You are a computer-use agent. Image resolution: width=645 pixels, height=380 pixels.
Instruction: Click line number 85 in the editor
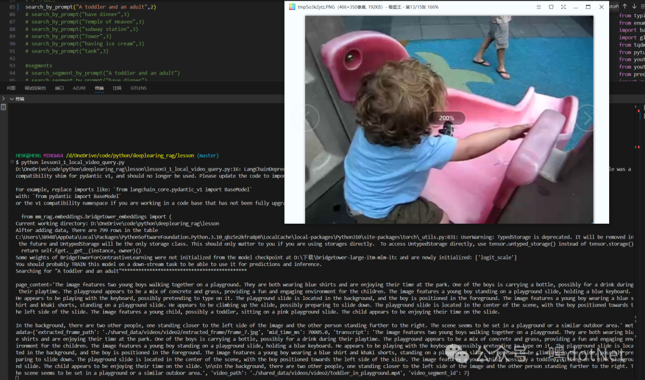tap(12, 7)
